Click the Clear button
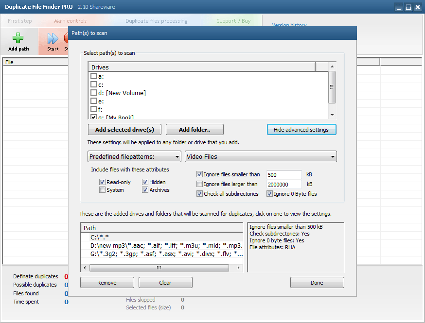This screenshot has height=323, width=425. pos(165,282)
